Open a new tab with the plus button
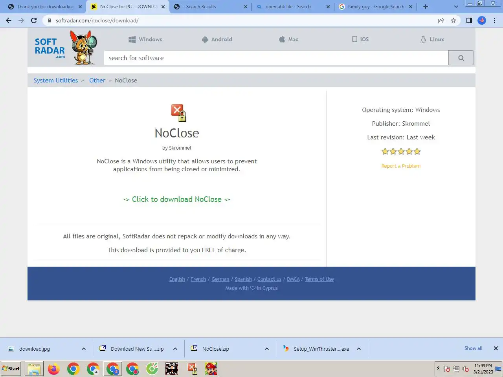503x377 pixels. [426, 7]
